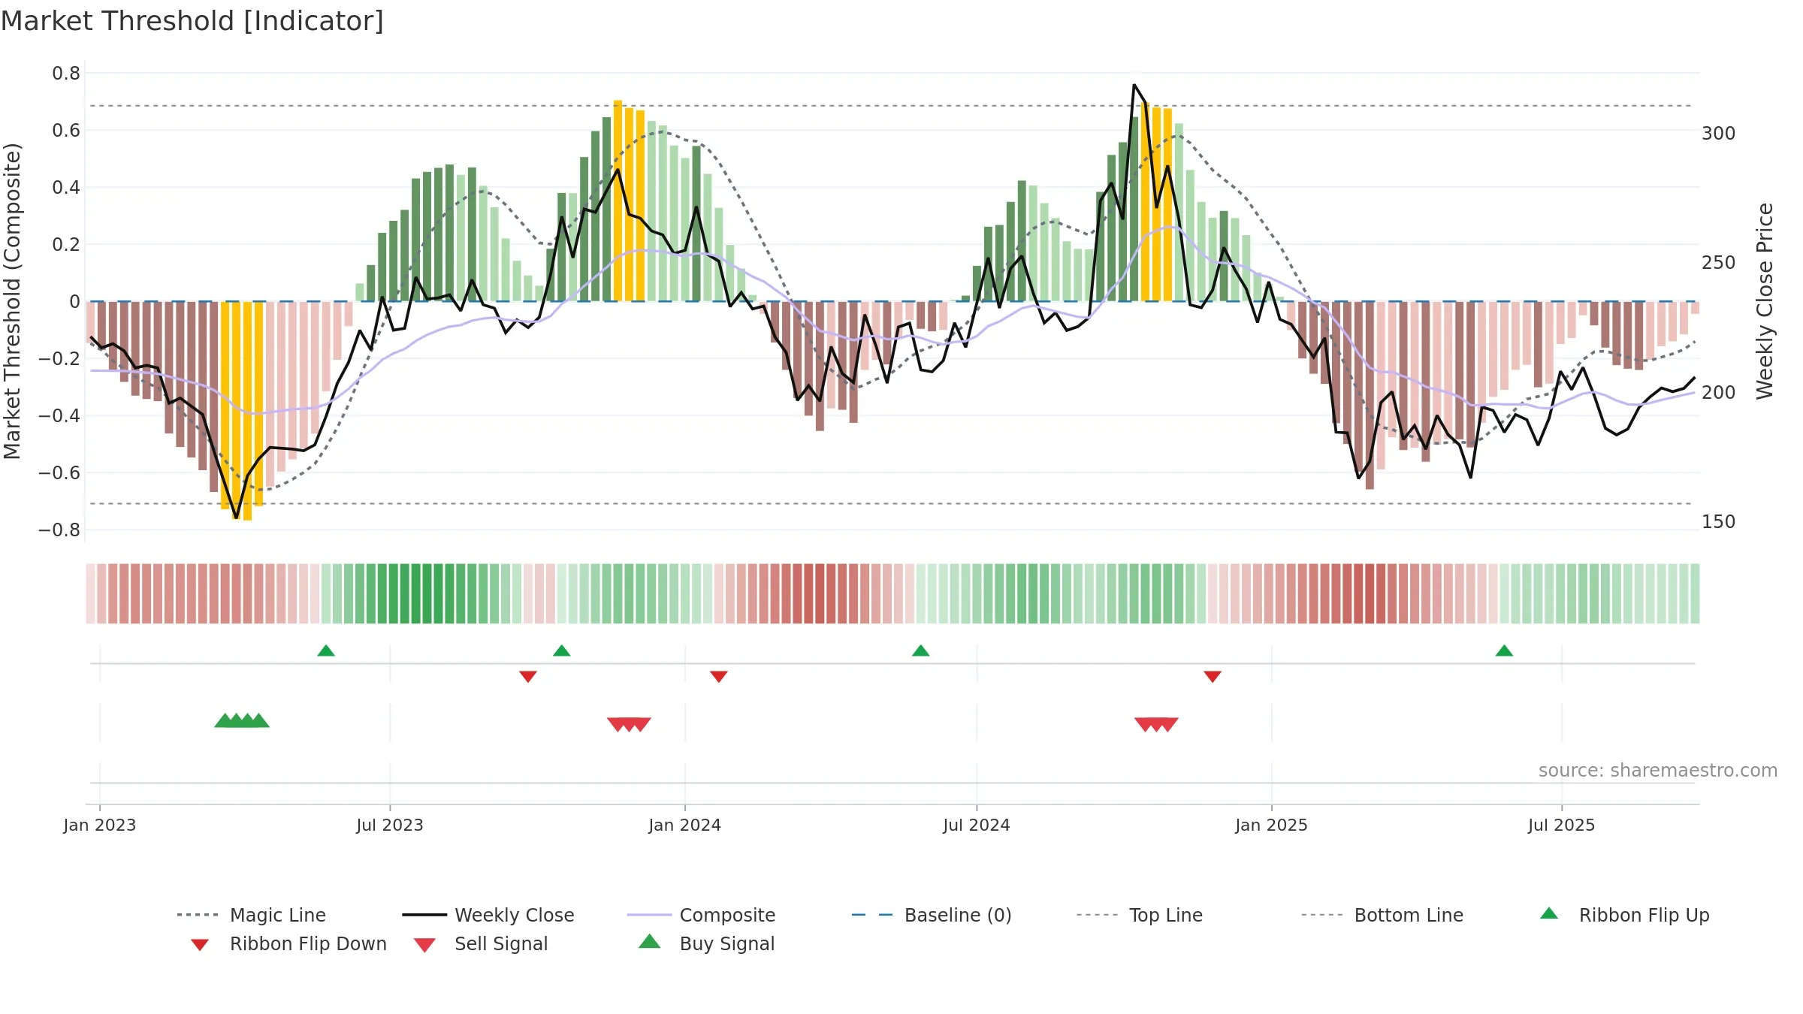Hide the Composite series via legend
This screenshot has height=1014, width=1803.
701,915
